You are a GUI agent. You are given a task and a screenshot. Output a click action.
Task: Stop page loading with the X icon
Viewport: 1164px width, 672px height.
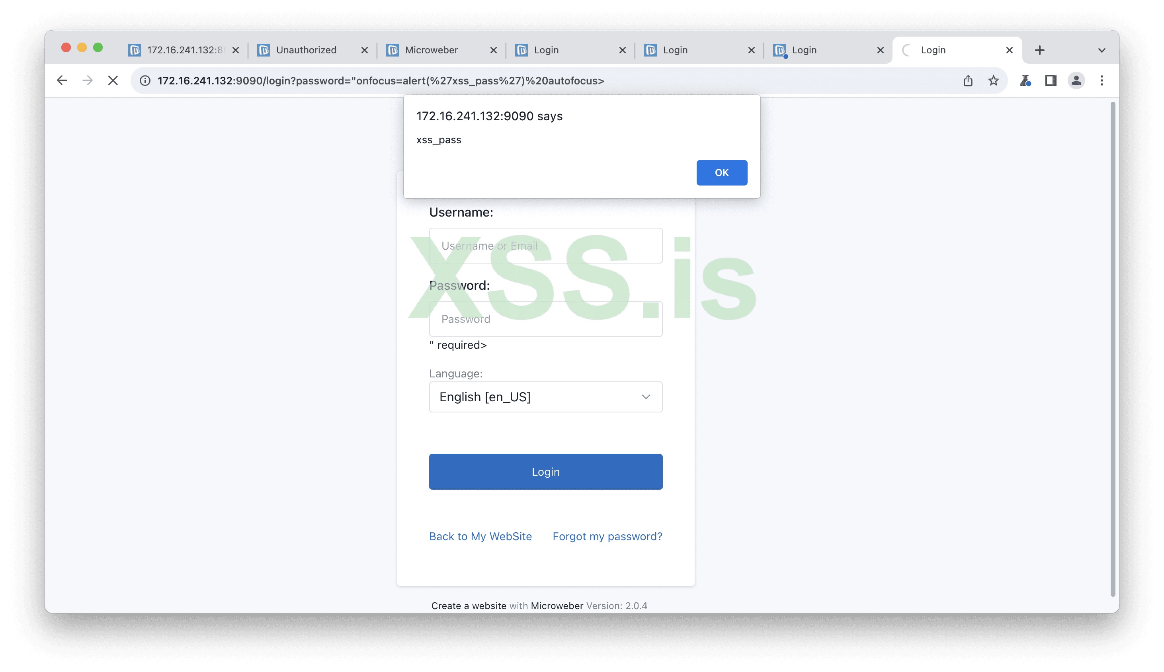point(113,81)
